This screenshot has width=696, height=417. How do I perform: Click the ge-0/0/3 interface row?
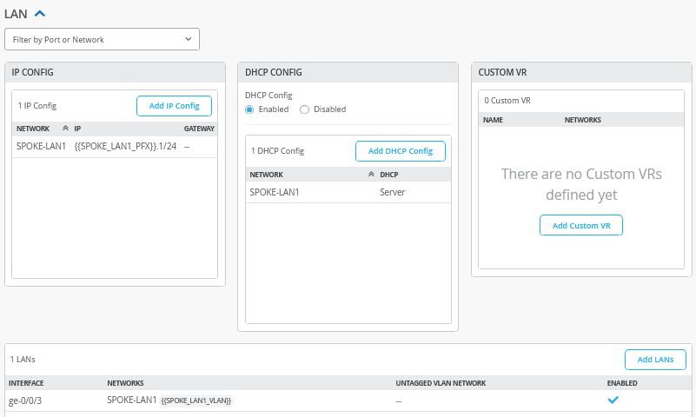(348, 400)
